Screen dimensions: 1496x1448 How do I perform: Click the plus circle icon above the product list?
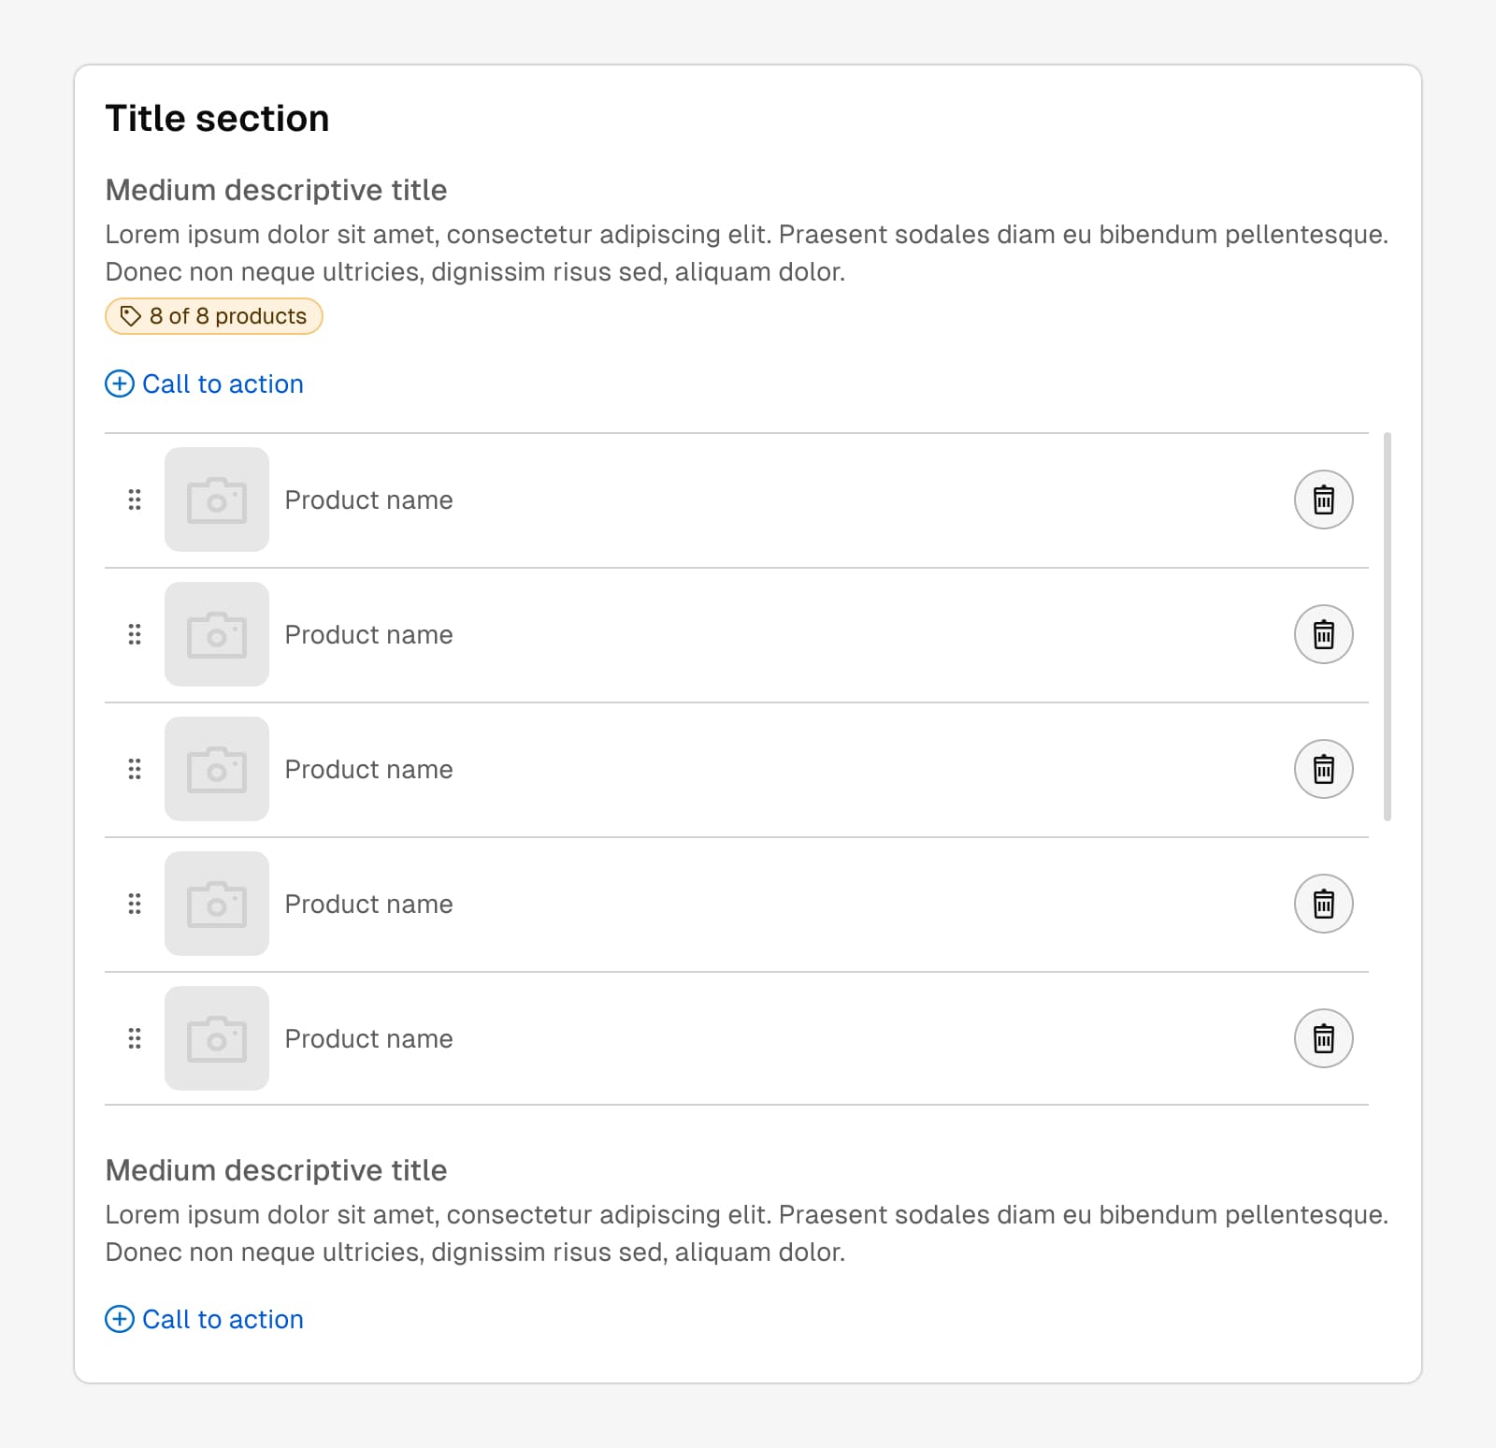tap(120, 384)
